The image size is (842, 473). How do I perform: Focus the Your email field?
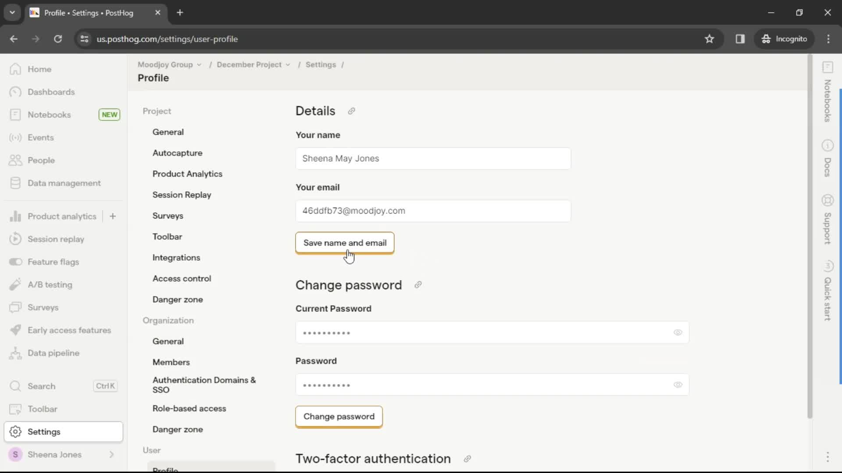(x=433, y=211)
